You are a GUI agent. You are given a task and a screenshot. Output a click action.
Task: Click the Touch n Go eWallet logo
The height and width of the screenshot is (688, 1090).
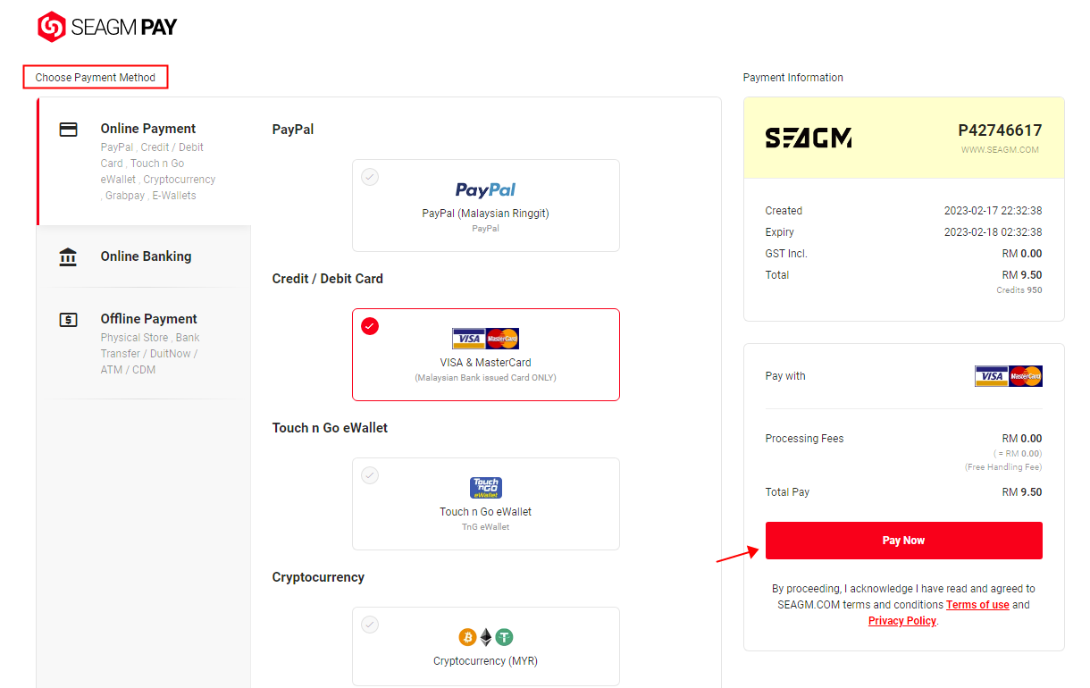[x=486, y=488]
